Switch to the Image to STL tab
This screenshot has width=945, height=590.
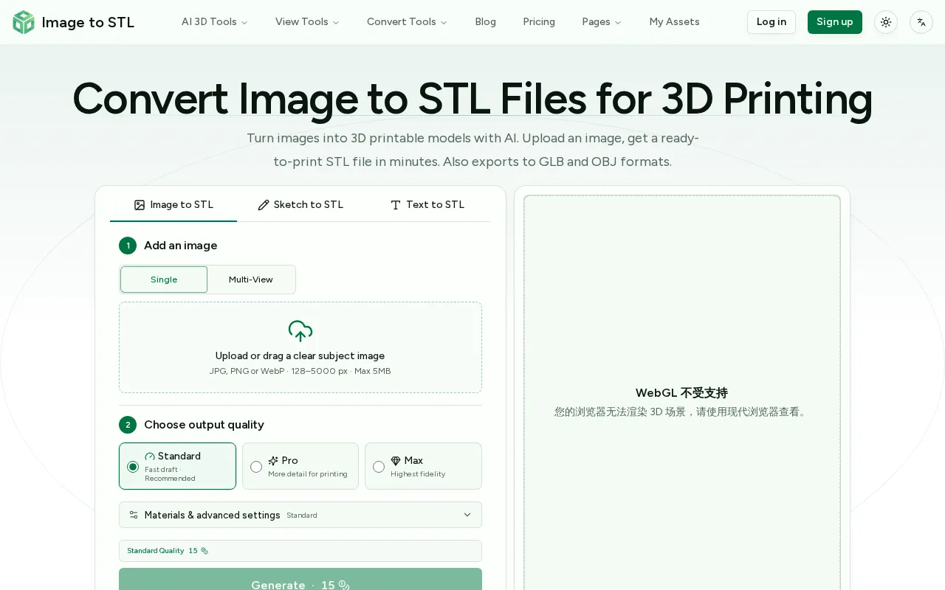coord(173,205)
